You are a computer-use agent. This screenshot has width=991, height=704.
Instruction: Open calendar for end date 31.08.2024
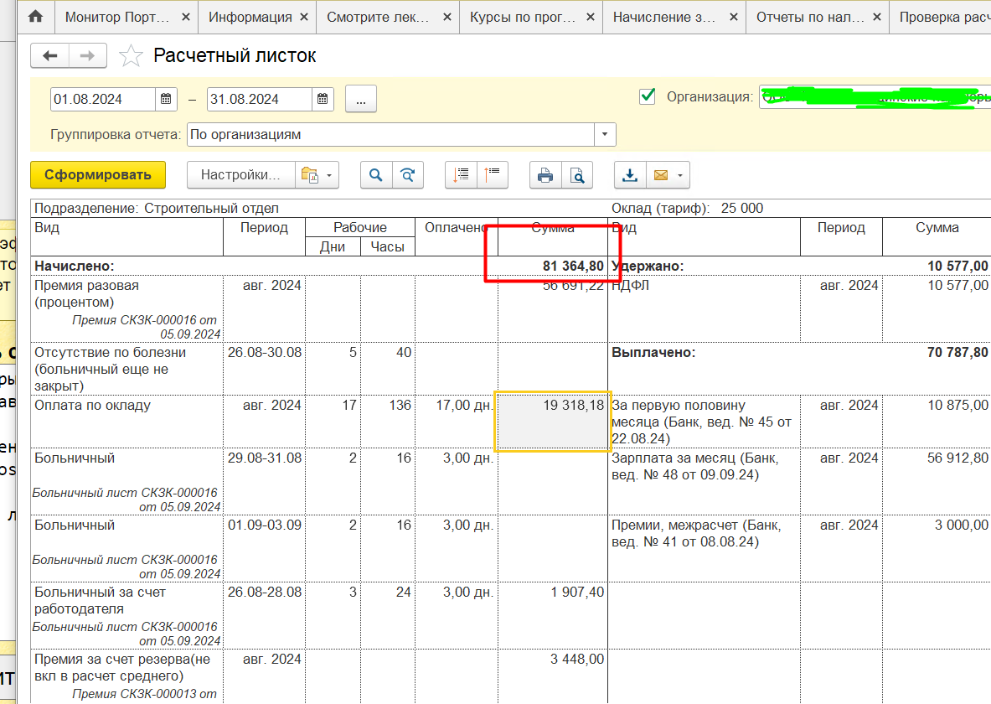pos(323,99)
